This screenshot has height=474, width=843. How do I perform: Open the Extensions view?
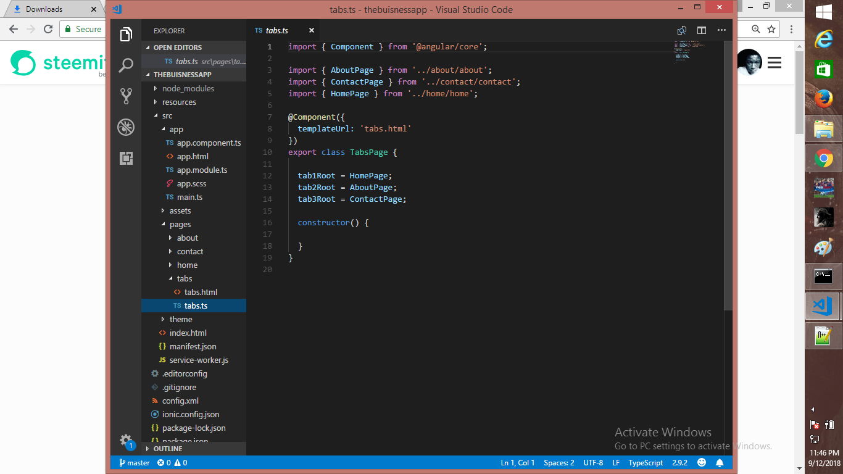tap(126, 158)
